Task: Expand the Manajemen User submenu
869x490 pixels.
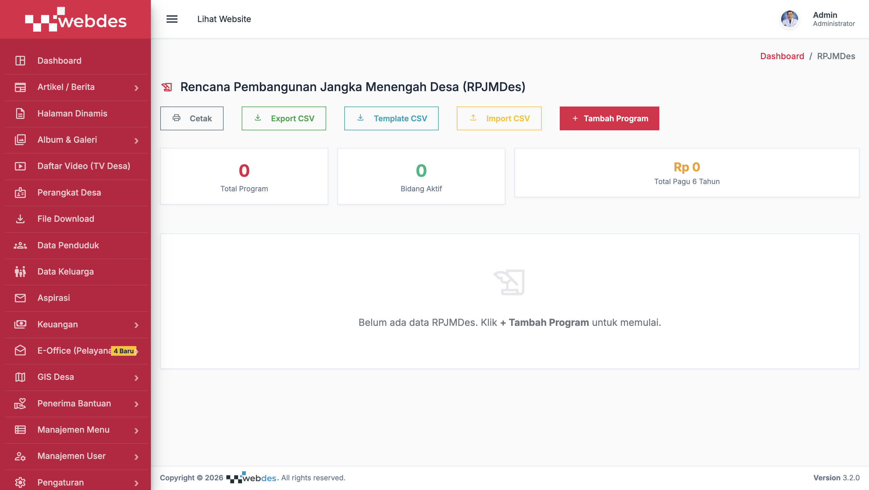Action: (x=76, y=456)
